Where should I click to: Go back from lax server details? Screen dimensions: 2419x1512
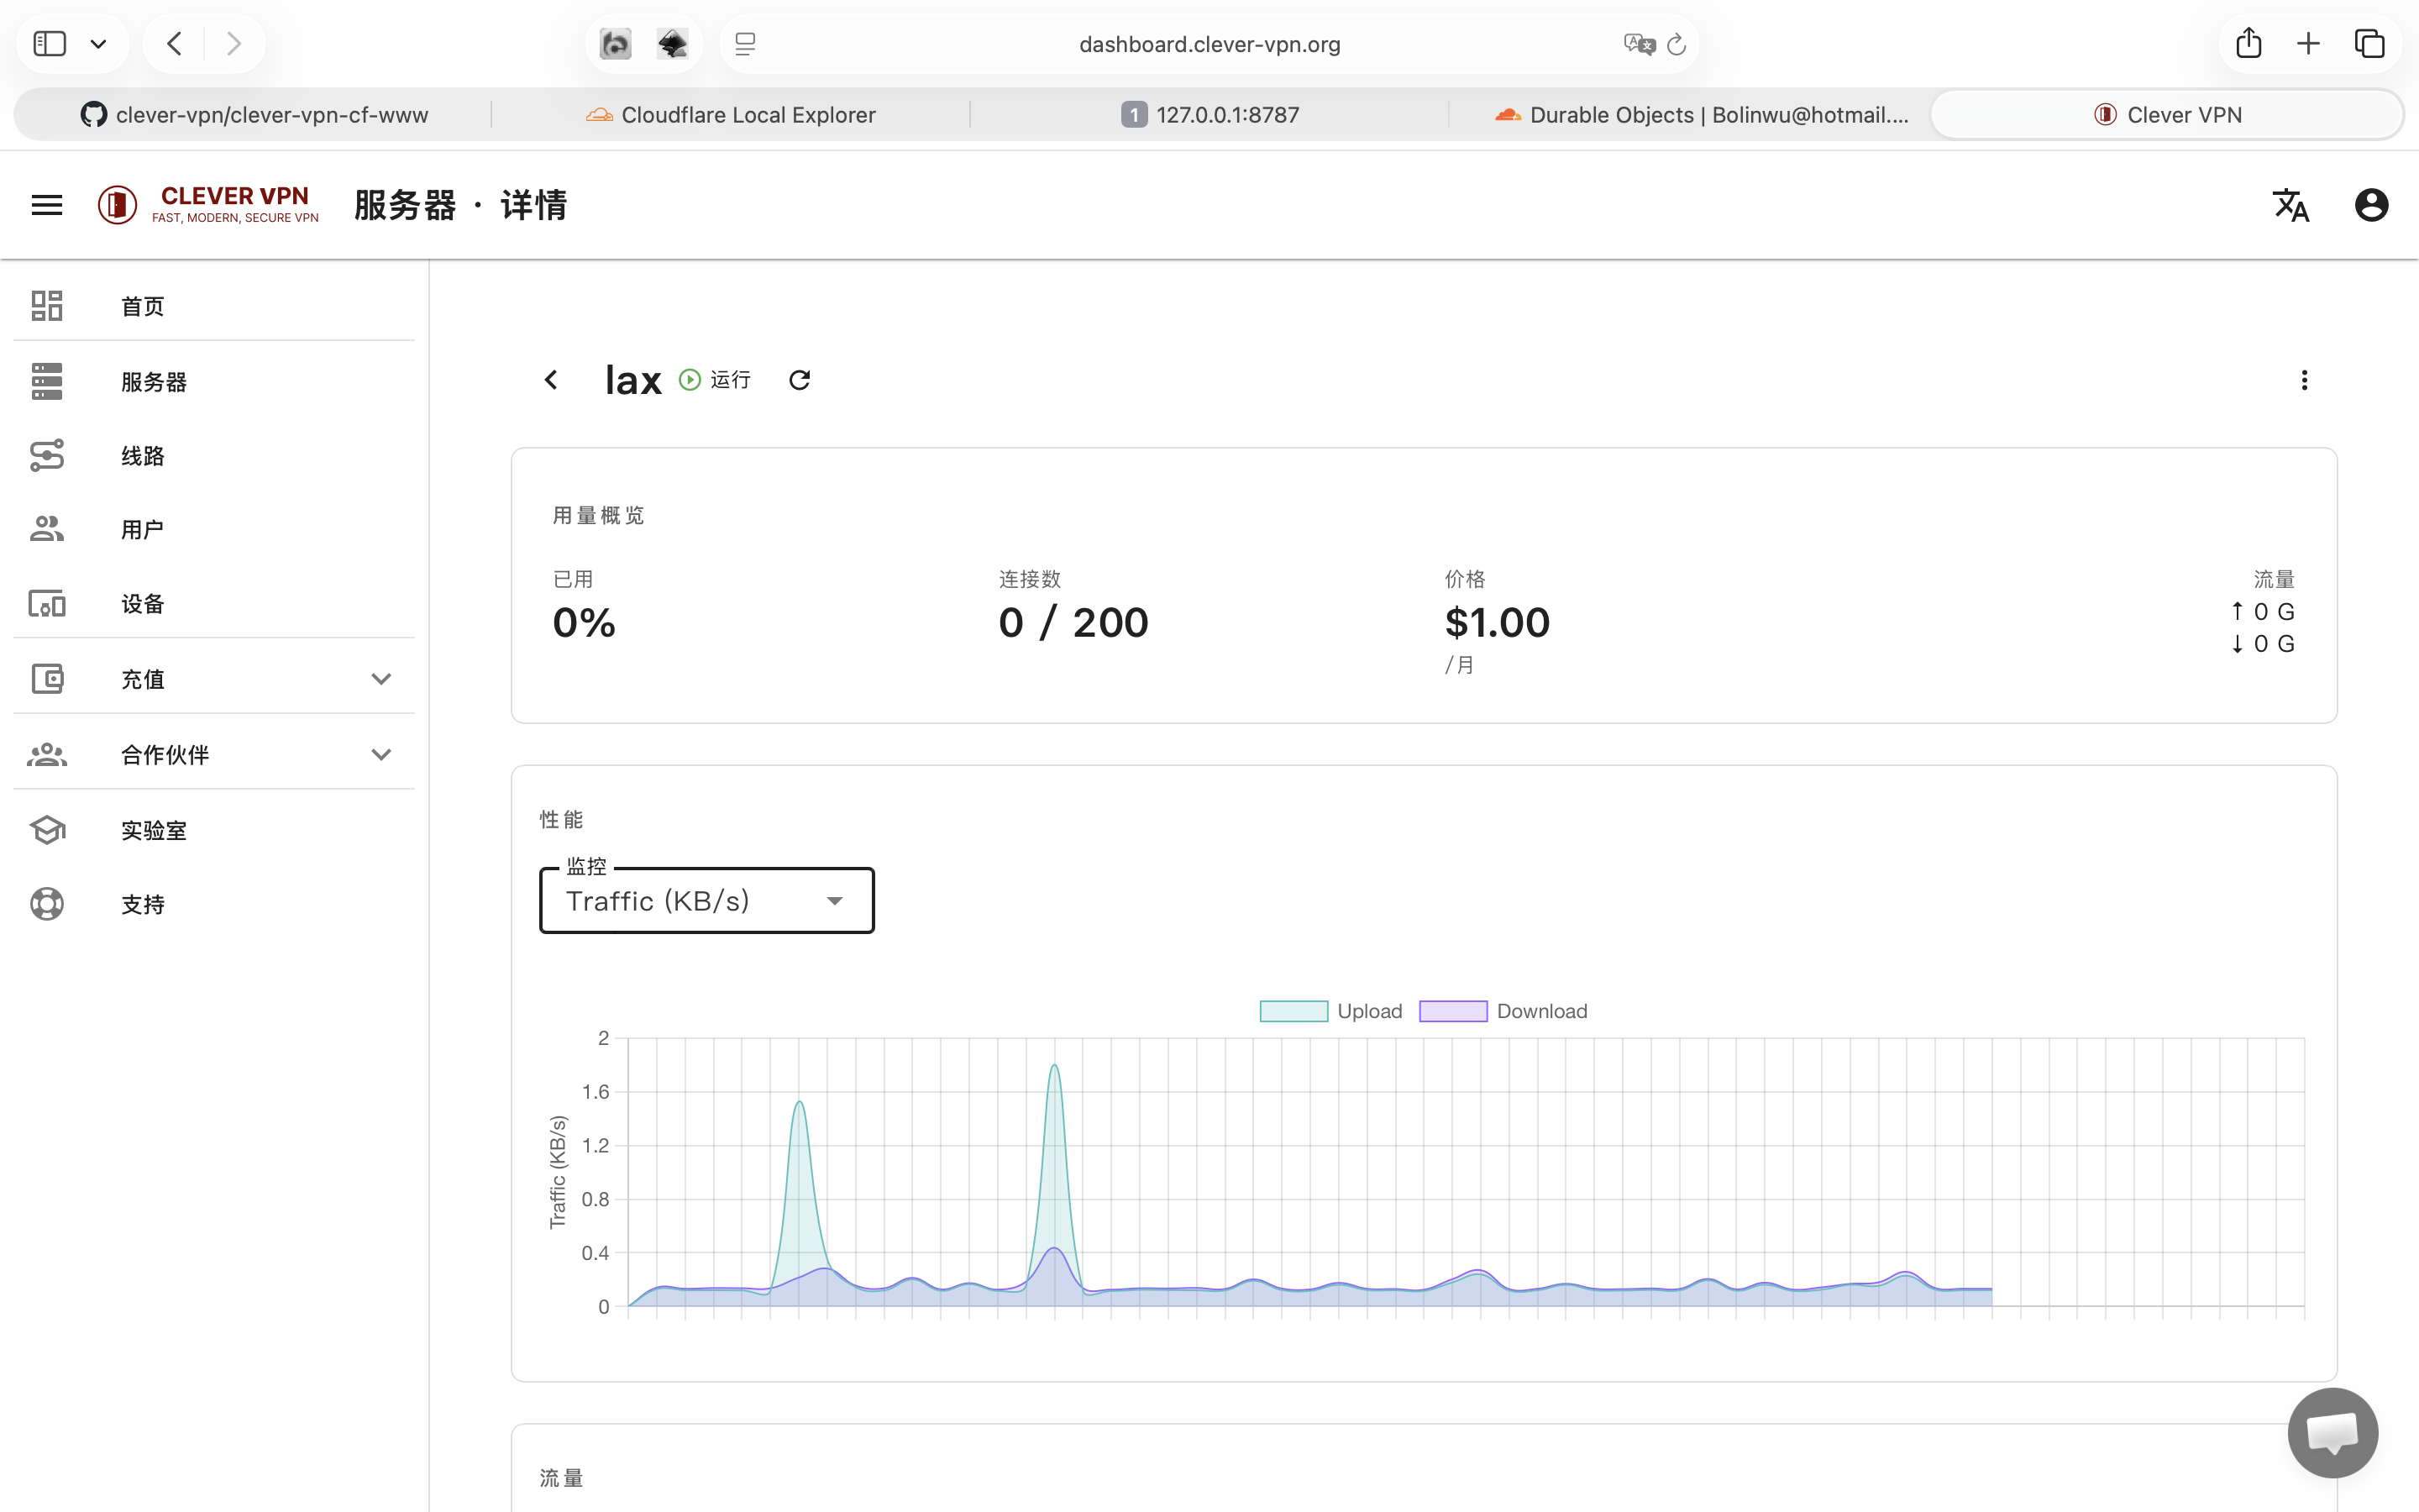click(x=551, y=380)
